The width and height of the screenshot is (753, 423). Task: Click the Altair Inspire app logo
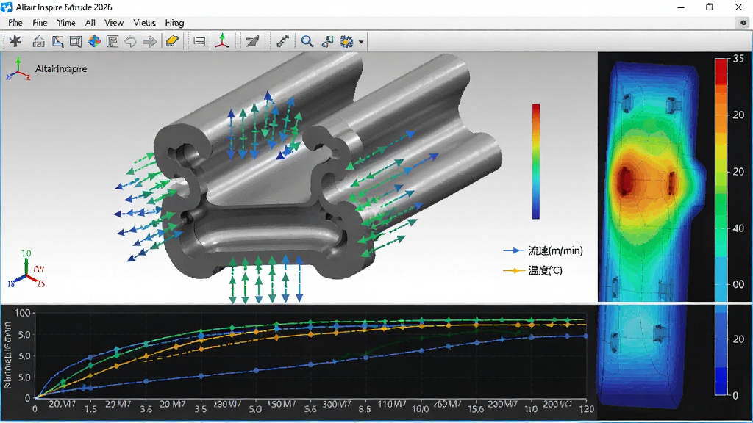tap(7, 7)
